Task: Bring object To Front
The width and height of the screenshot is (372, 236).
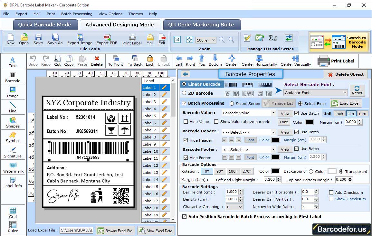Action: pos(116,61)
